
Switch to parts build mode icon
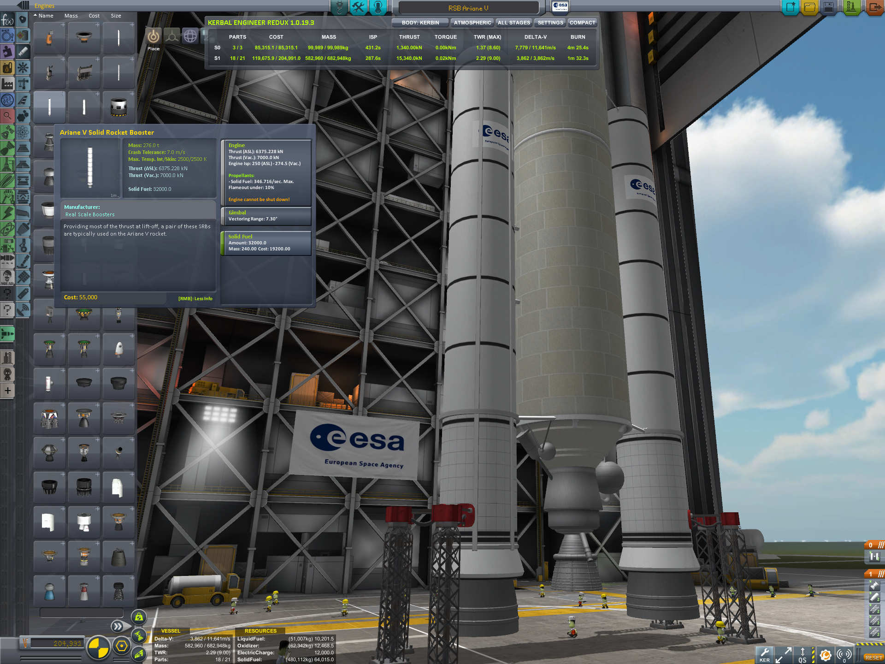340,7
